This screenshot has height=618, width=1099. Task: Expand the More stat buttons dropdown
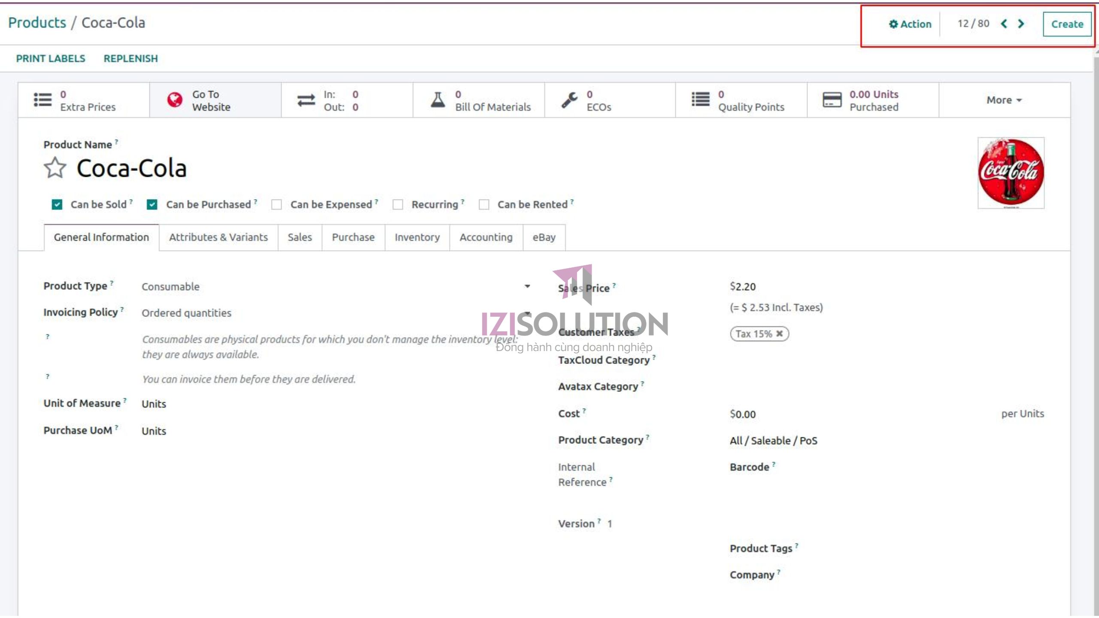pos(1003,100)
